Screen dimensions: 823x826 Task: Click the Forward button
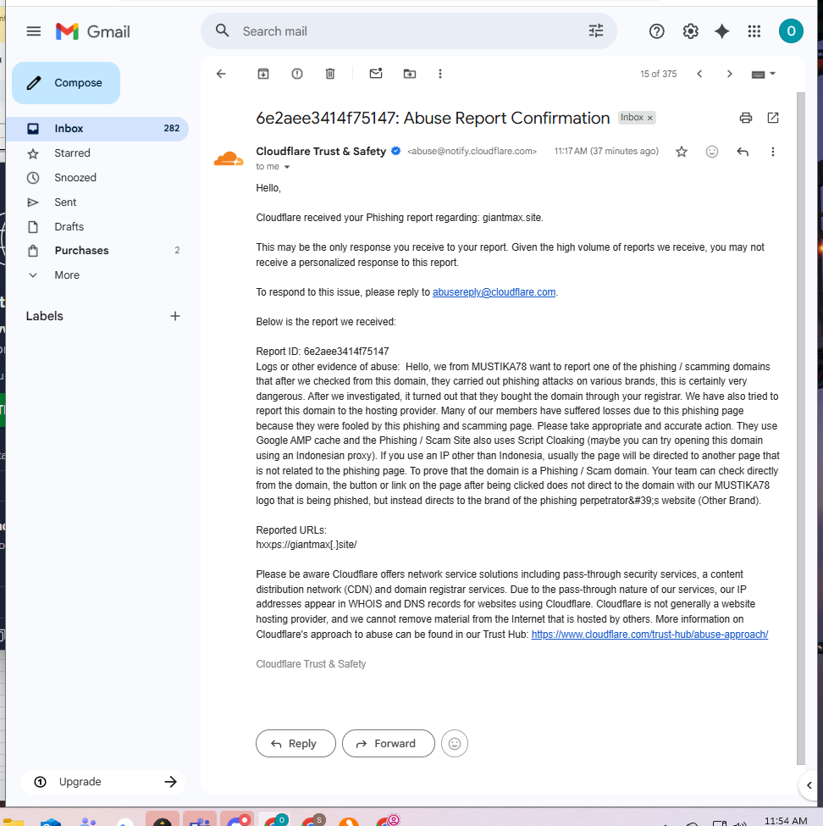click(388, 743)
